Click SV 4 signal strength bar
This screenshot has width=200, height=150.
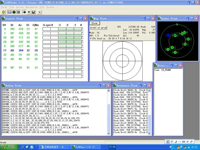coord(62,29)
